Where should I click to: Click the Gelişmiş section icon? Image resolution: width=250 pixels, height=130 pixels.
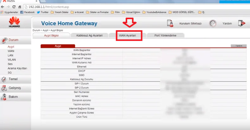(x=4, y=88)
